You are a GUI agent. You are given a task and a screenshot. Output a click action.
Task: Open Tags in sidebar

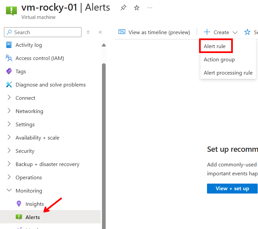click(21, 72)
